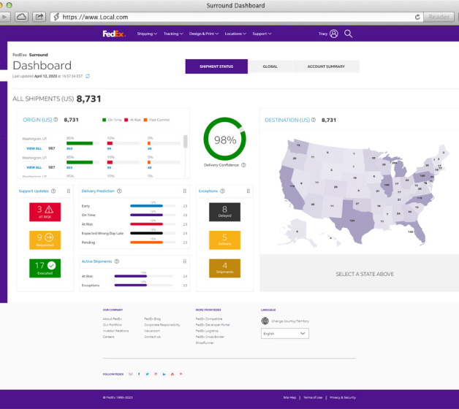Grab the Exceptions card handle

point(249,191)
